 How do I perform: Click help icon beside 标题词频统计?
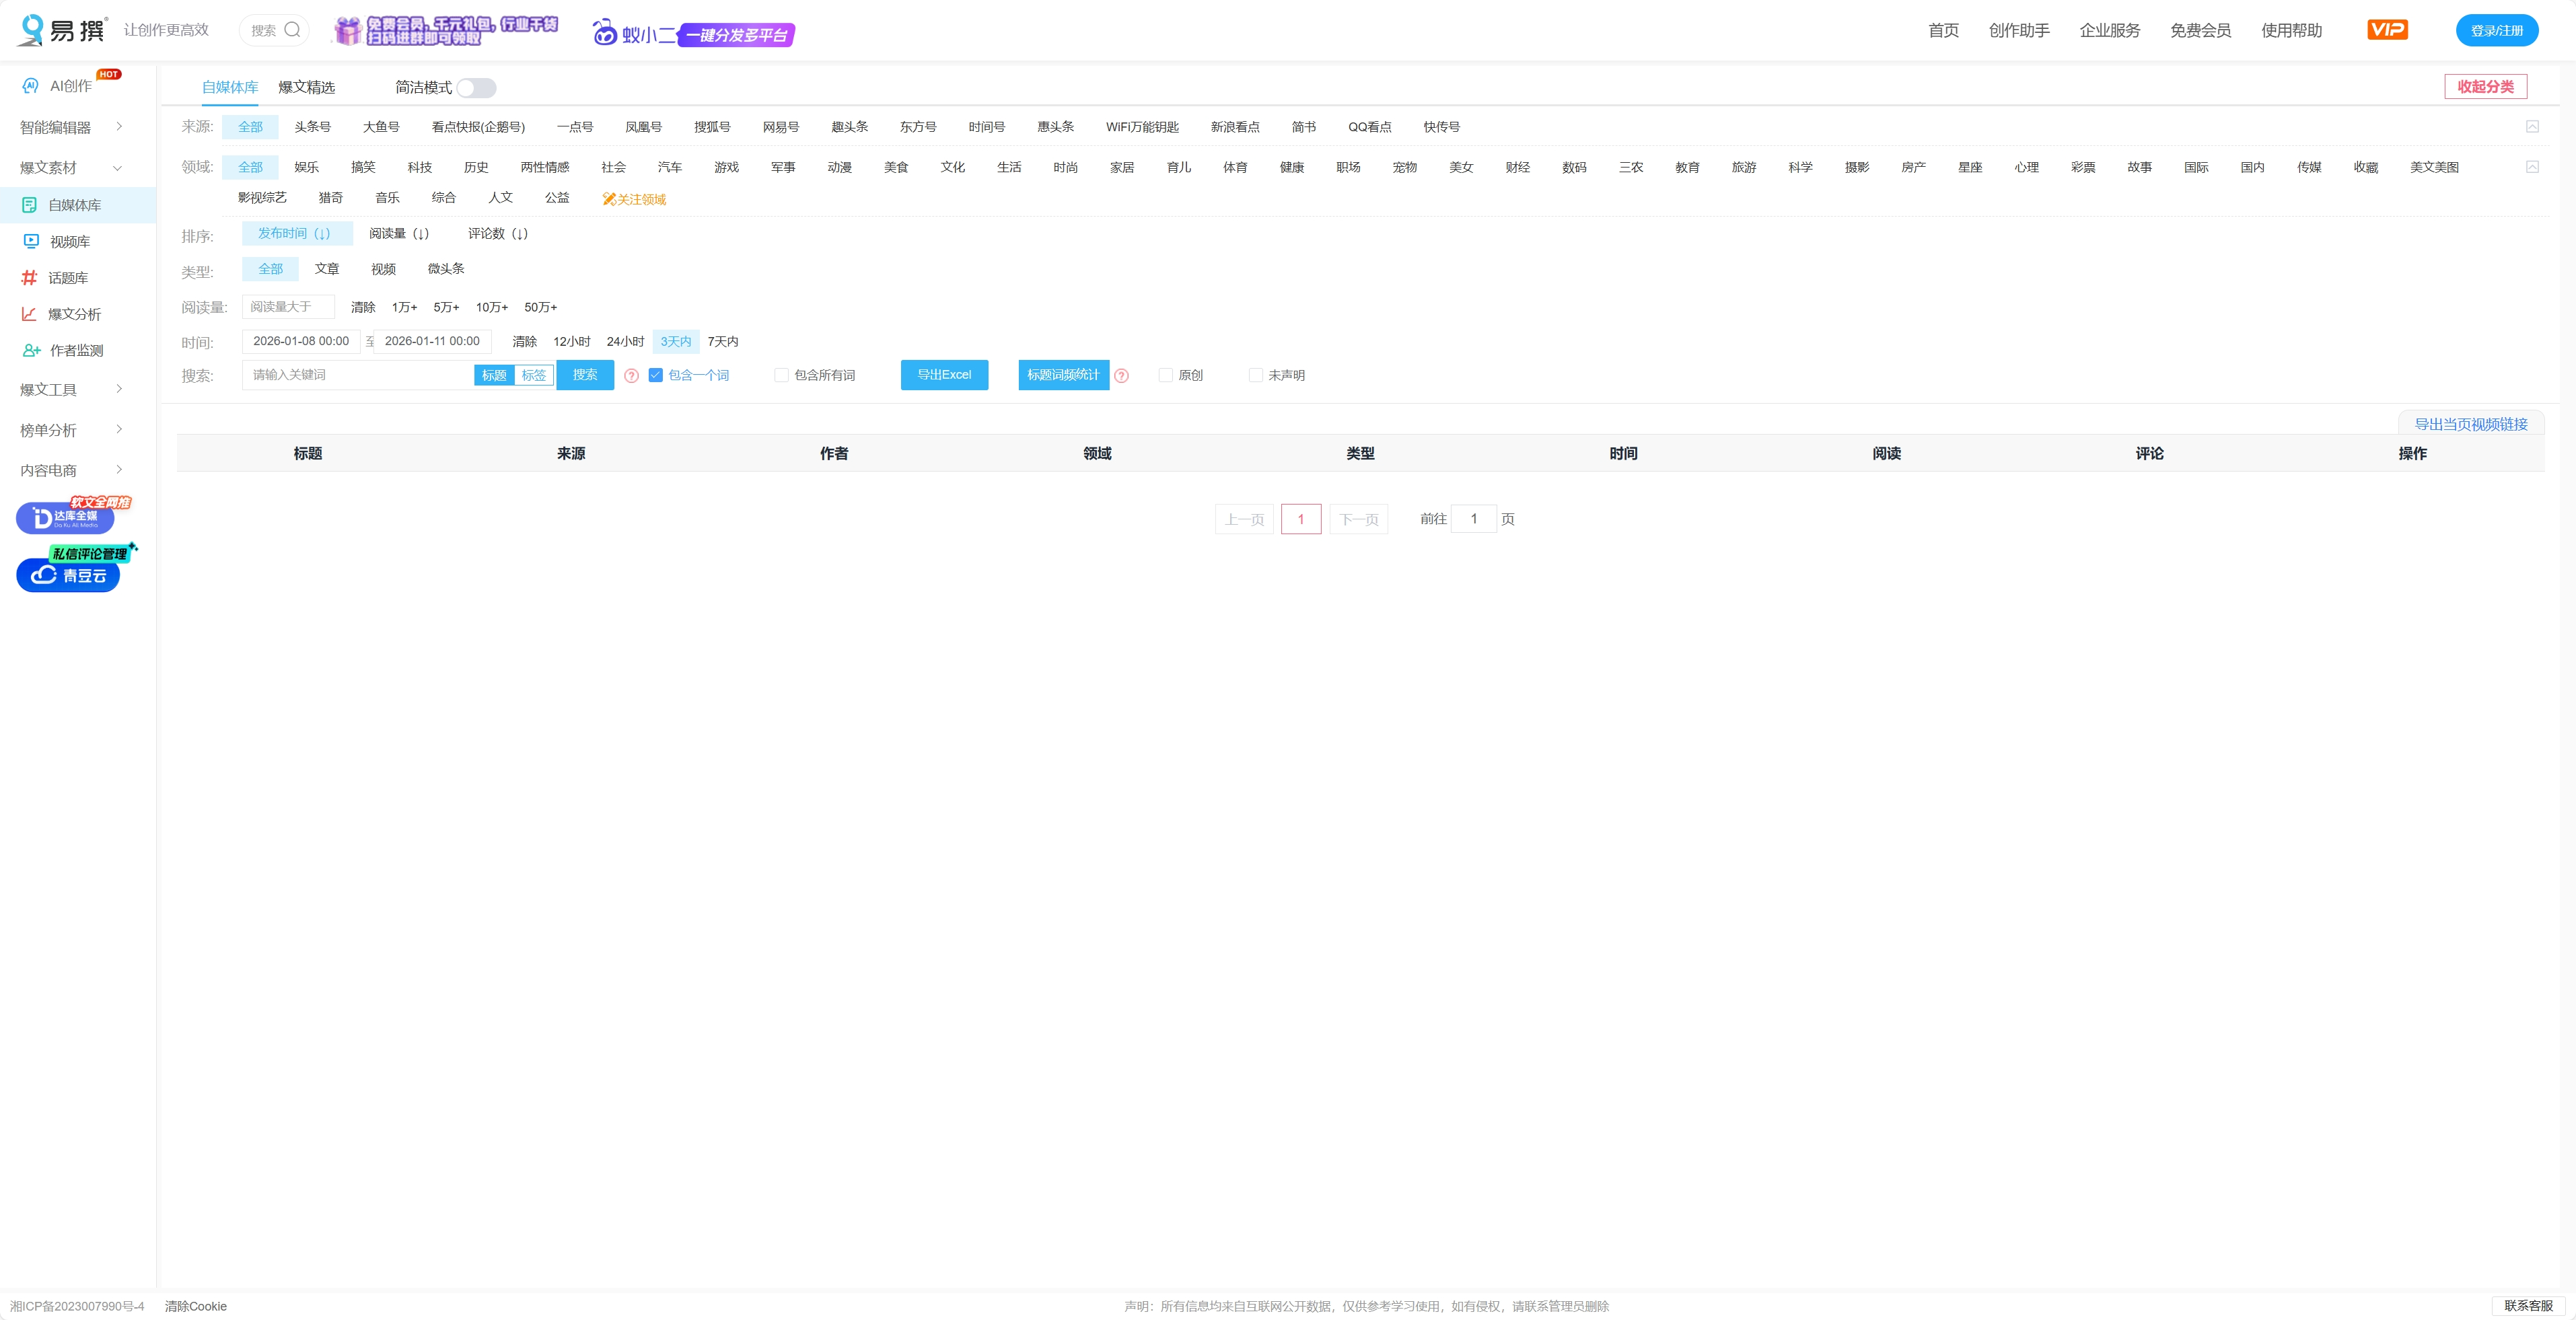pos(1121,376)
